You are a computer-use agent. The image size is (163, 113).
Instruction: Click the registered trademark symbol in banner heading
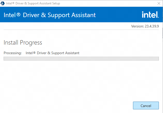click(x=19, y=15)
